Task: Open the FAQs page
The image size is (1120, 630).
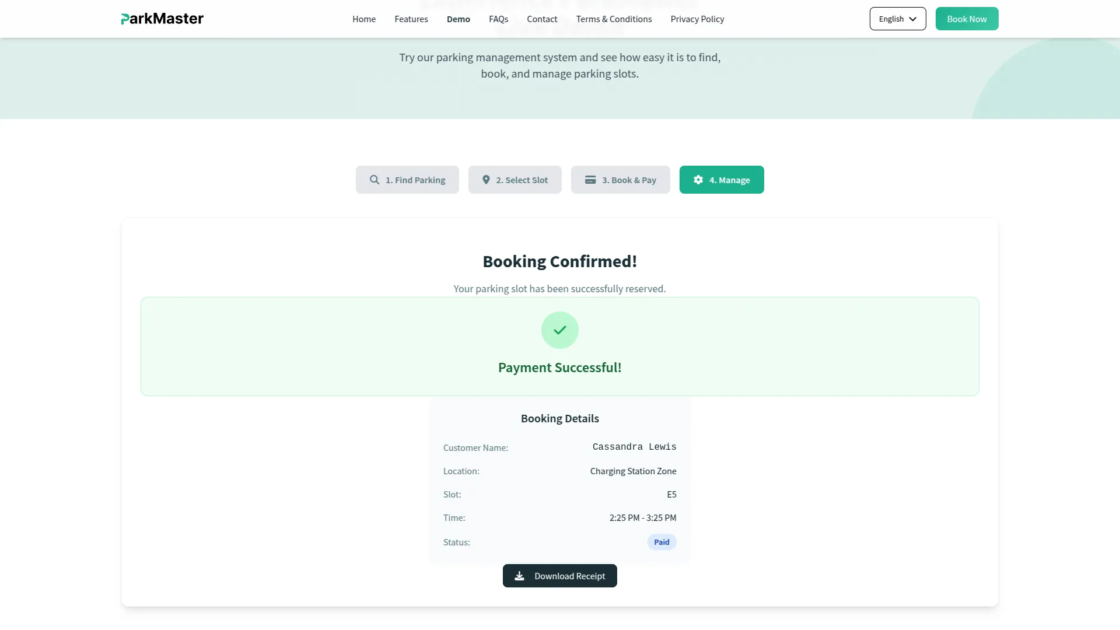Action: coord(498,19)
